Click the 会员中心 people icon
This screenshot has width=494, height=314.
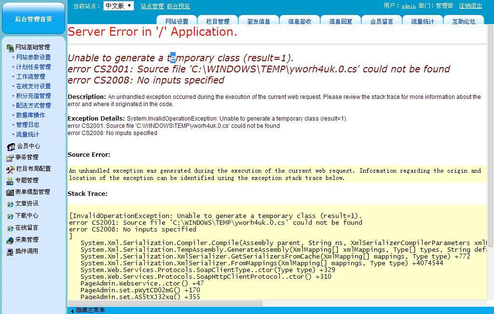[11, 146]
